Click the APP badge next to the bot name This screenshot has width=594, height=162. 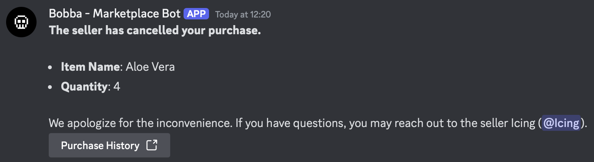pos(196,14)
